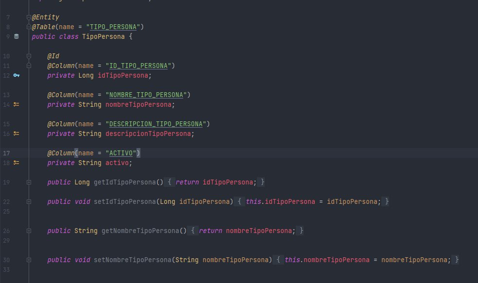Click the primary key gutter icon on line 12

point(17,75)
